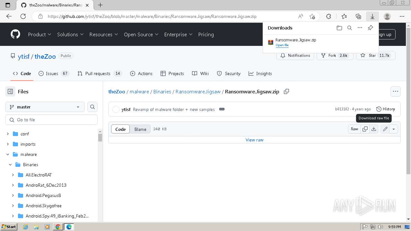Image resolution: width=411 pixels, height=231 pixels.
Task: Toggle the browser downloads toolbar icon
Action: tap(372, 16)
